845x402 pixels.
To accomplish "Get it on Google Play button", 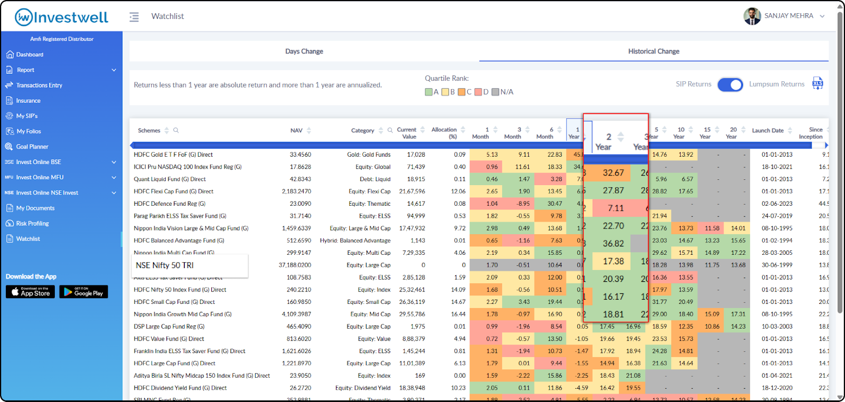I will click(83, 292).
